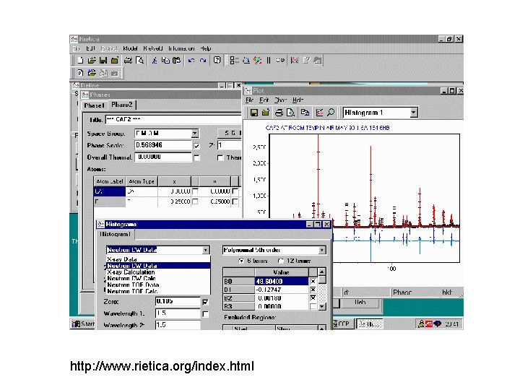
Task: Click the Atom Label column header
Action: (110, 181)
